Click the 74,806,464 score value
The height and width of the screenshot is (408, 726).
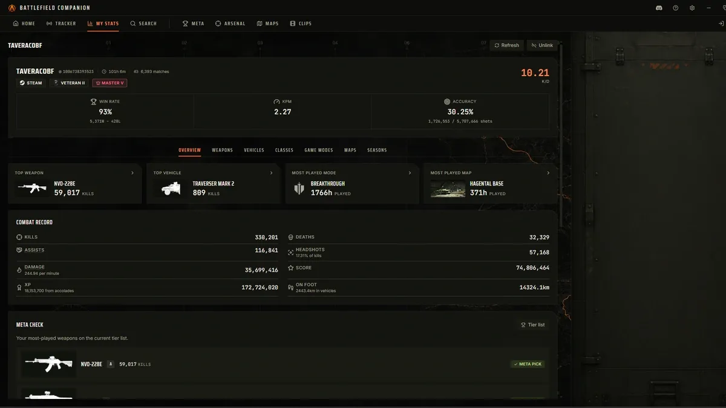533,268
